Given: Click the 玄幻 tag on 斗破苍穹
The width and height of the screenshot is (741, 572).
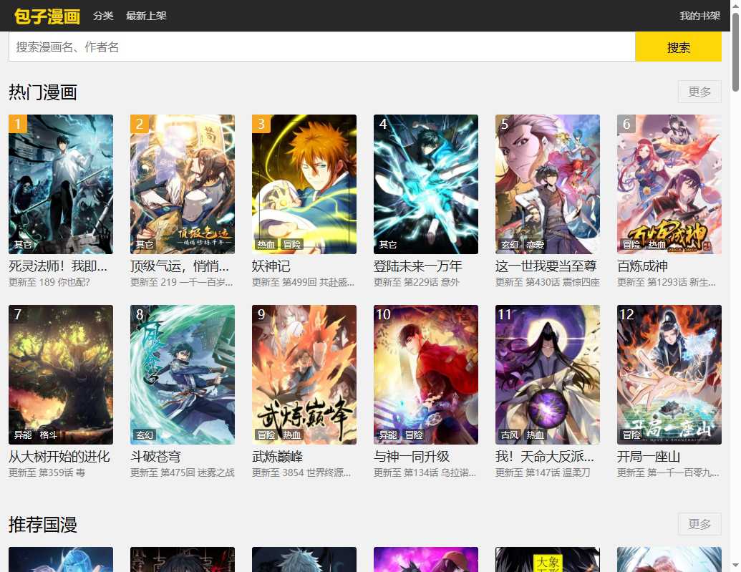Looking at the screenshot, I should click(x=143, y=434).
